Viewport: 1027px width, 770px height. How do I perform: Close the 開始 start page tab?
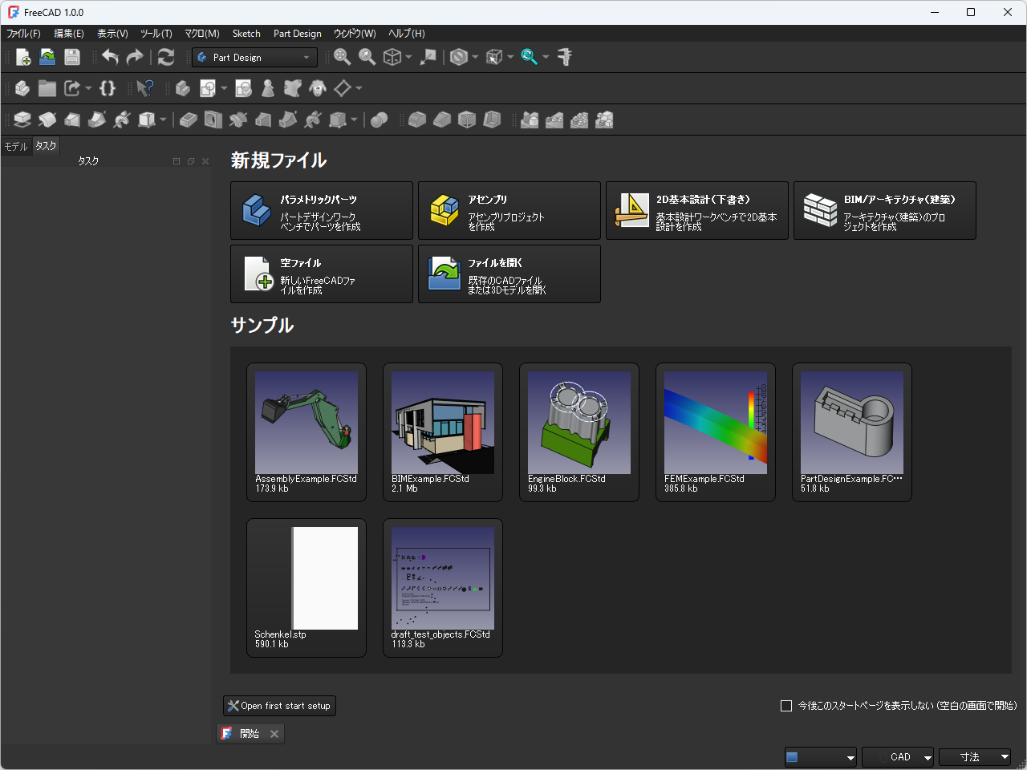coord(274,734)
